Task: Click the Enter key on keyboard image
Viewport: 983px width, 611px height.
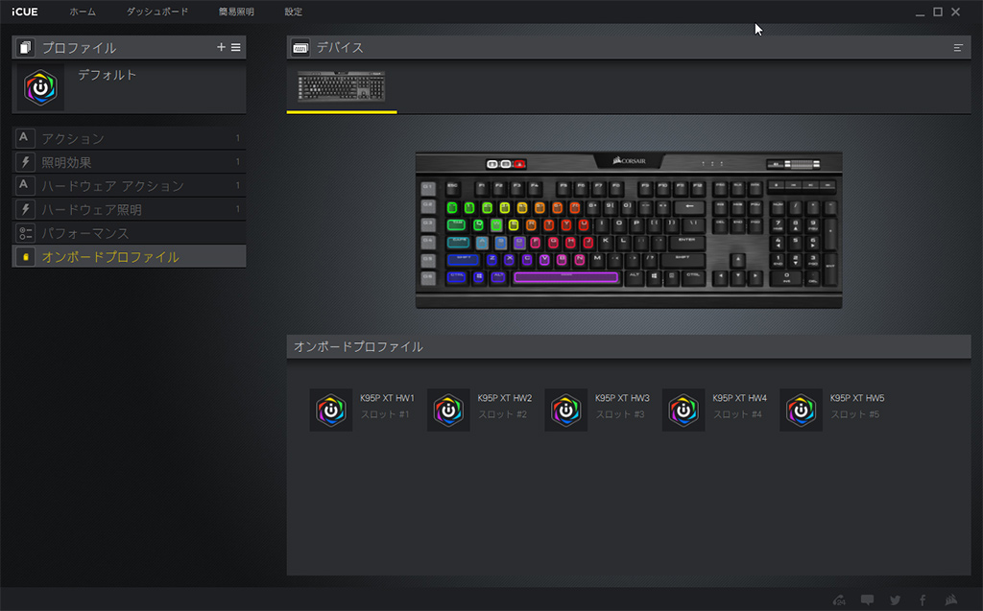Action: (x=687, y=242)
